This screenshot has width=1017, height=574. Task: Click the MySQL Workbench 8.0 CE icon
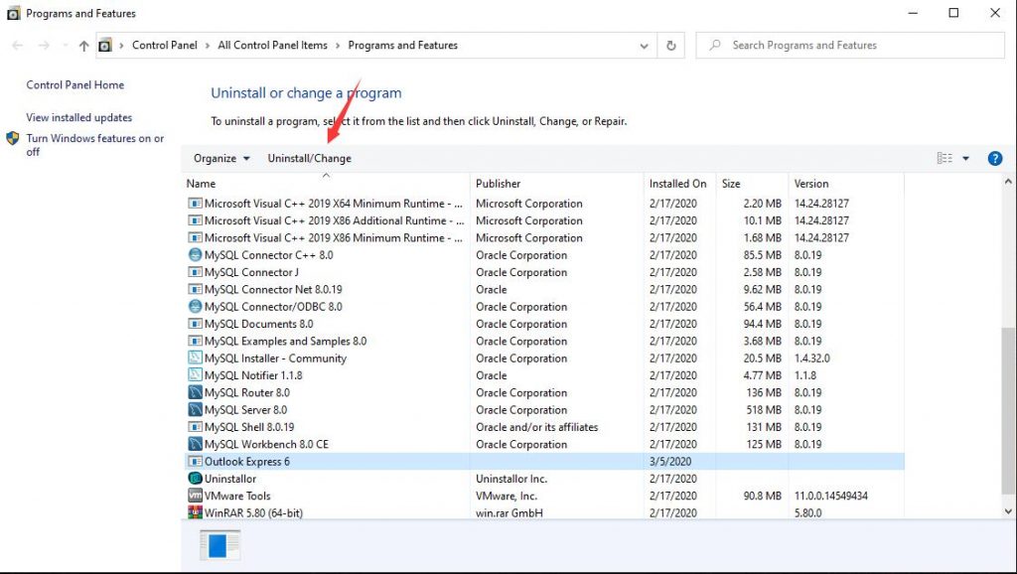tap(195, 444)
